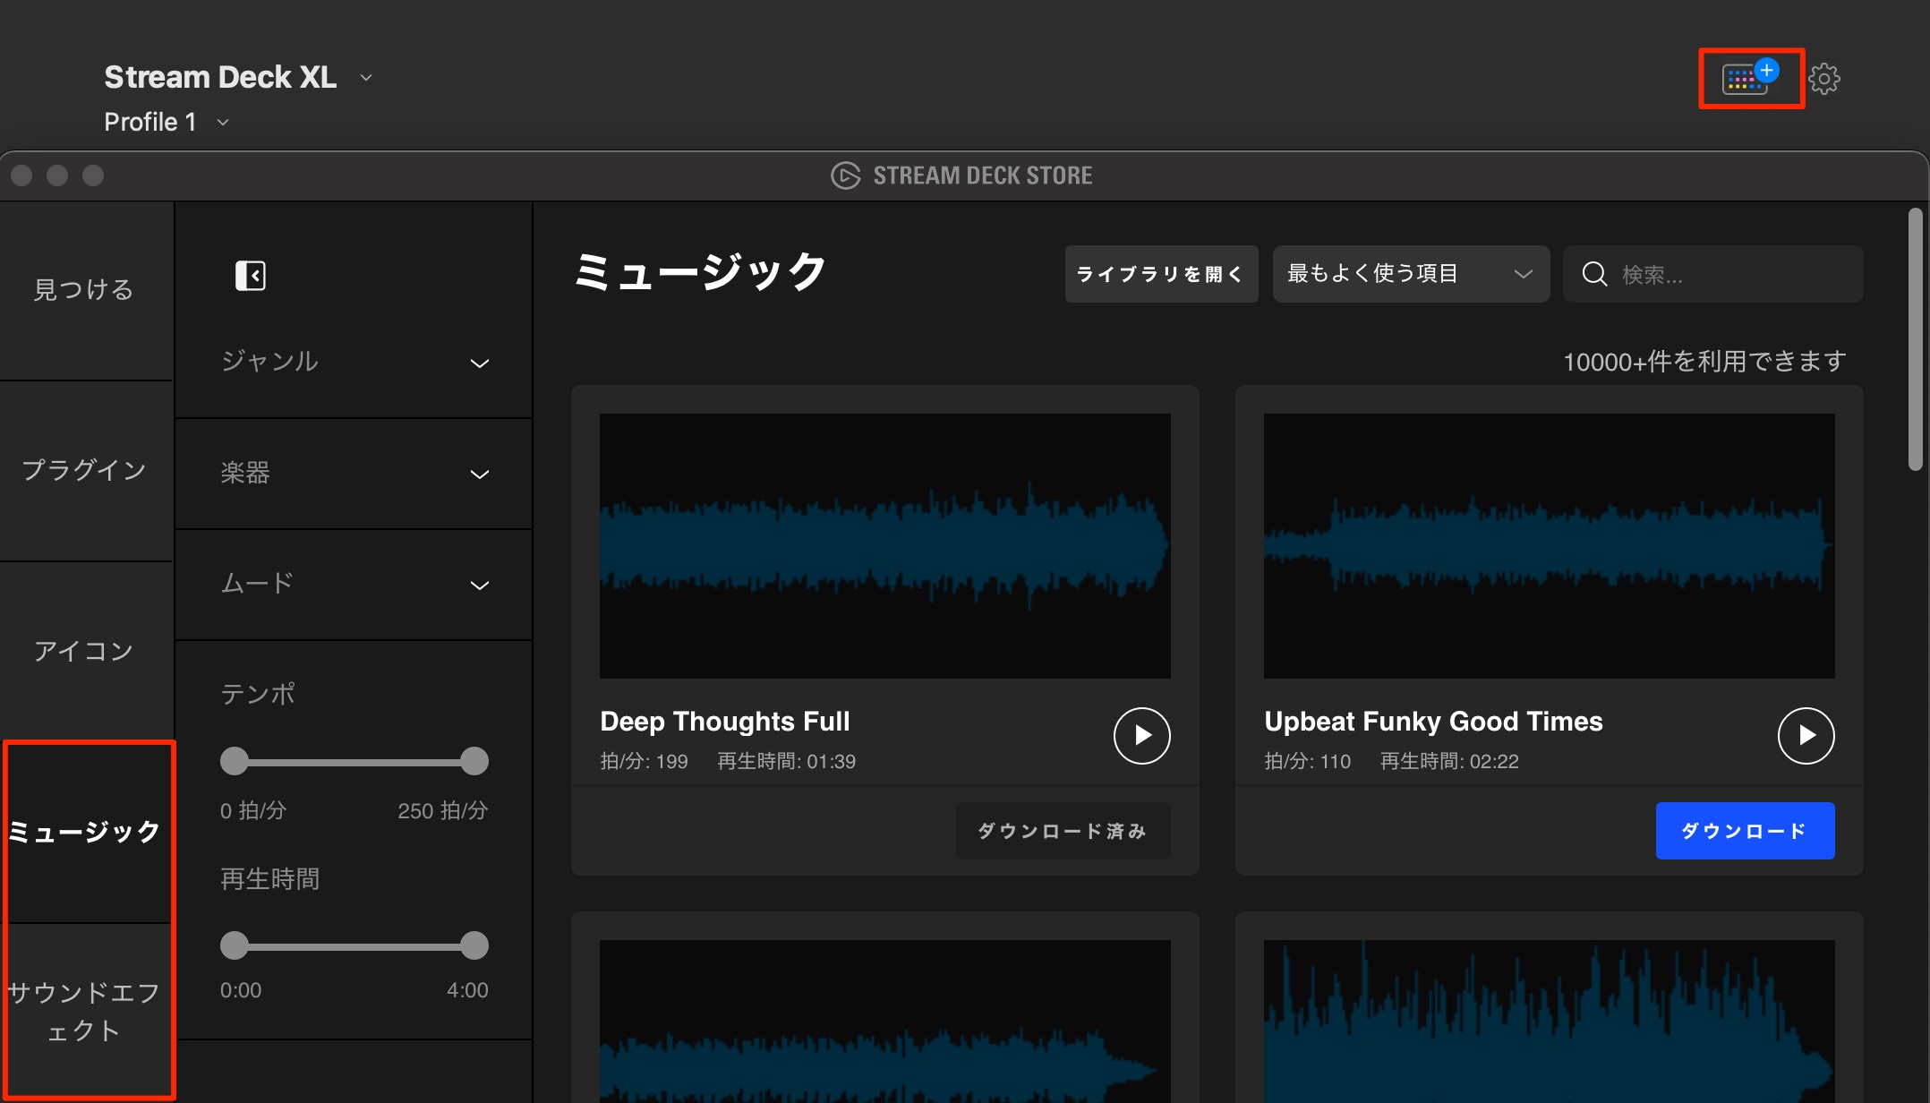This screenshot has height=1103, width=1930.
Task: Click the 250 拍/分 tempo value
Action: click(x=443, y=811)
